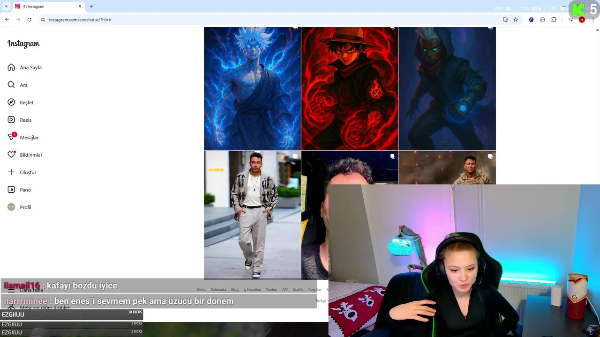Open the media control music icon

(x=570, y=20)
